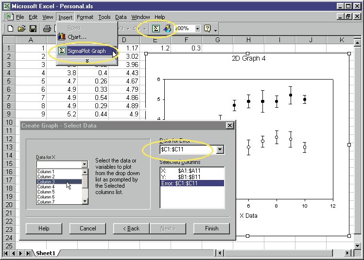Click cell containing 0.26
The image size is (364, 260).
point(93,81)
